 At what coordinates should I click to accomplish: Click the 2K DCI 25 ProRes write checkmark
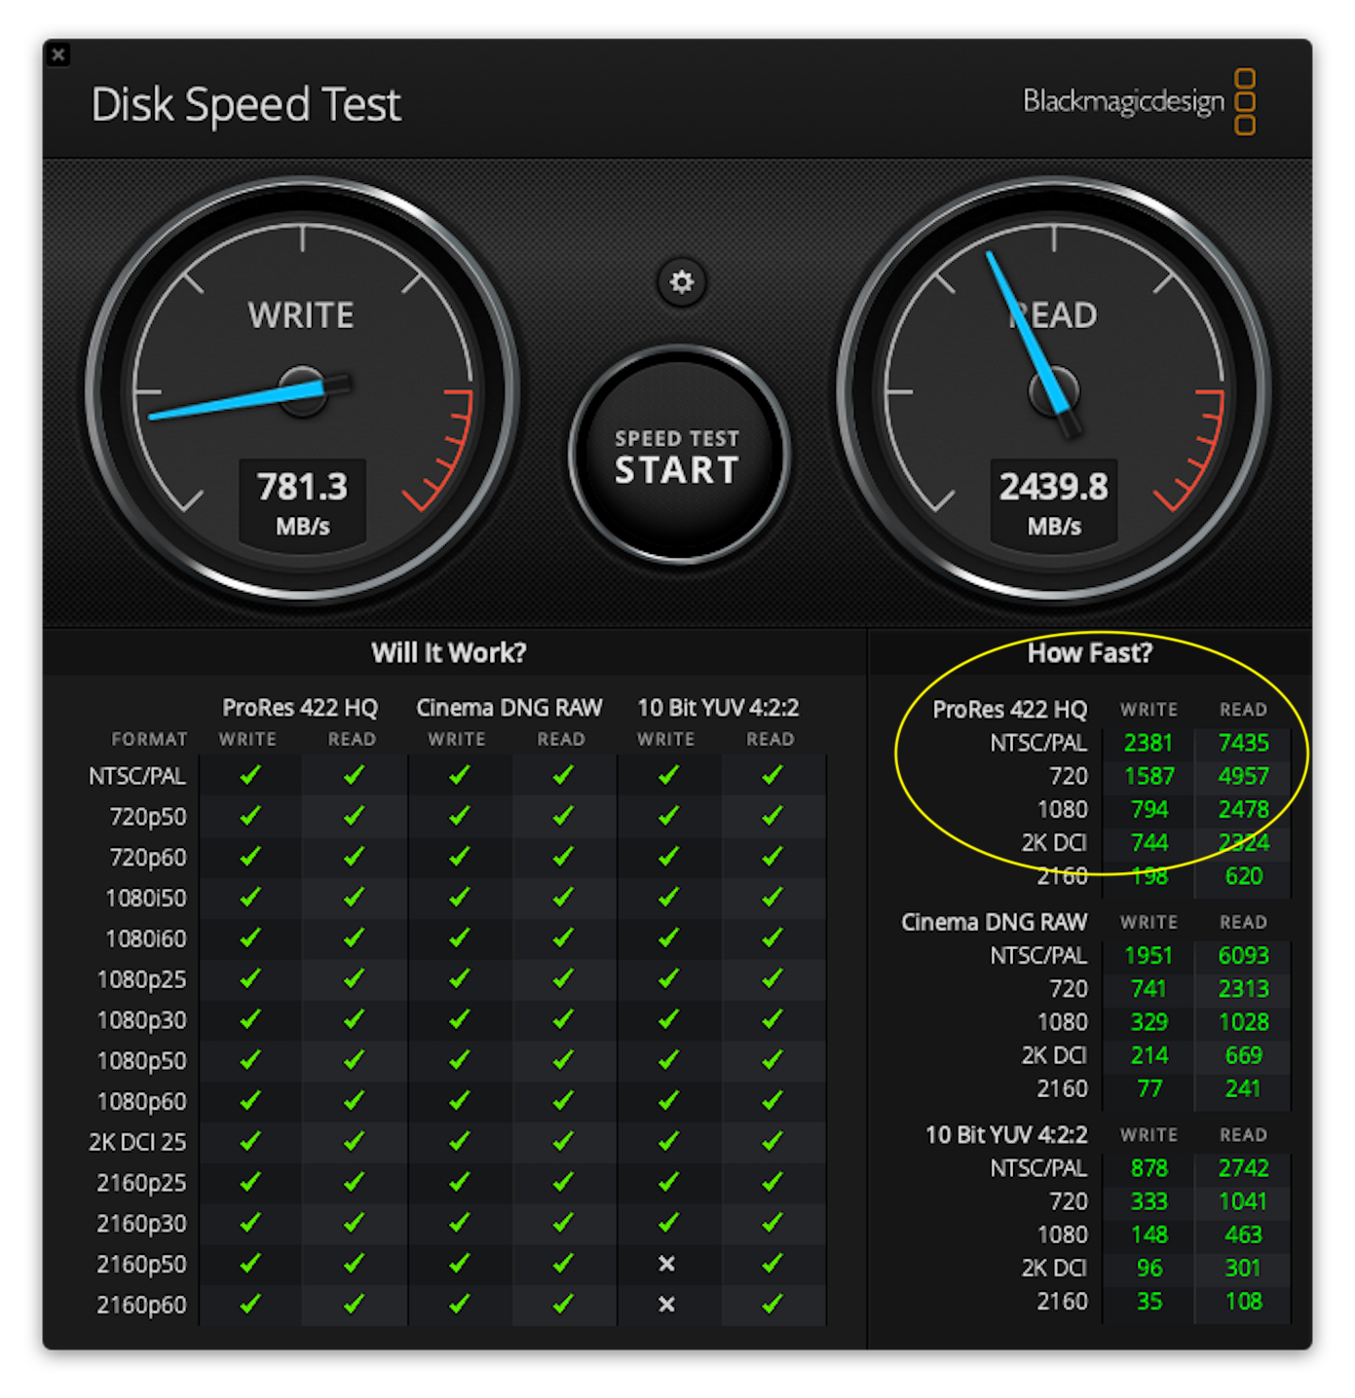pyautogui.click(x=250, y=1142)
